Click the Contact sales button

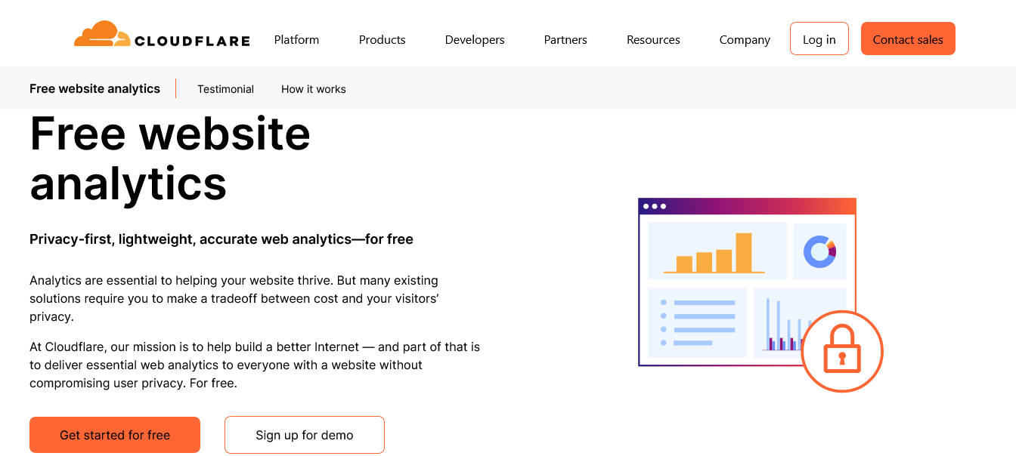pos(908,39)
